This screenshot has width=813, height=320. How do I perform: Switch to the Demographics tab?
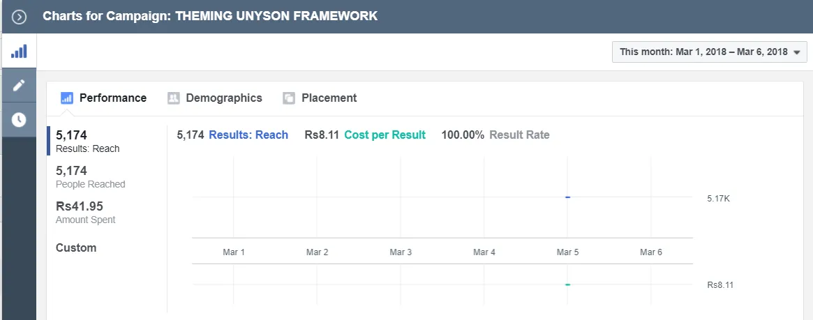coord(215,98)
